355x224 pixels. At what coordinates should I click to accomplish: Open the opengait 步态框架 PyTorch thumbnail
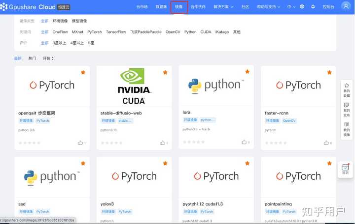(x=52, y=86)
